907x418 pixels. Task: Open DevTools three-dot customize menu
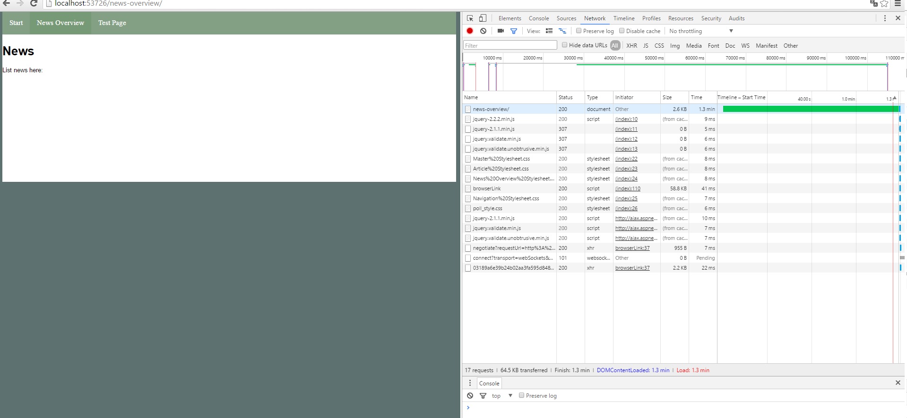[x=885, y=18]
